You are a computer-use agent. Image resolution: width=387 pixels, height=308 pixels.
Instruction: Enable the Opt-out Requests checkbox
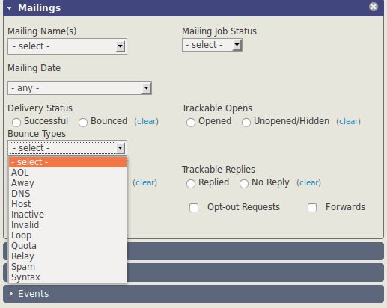pos(194,208)
